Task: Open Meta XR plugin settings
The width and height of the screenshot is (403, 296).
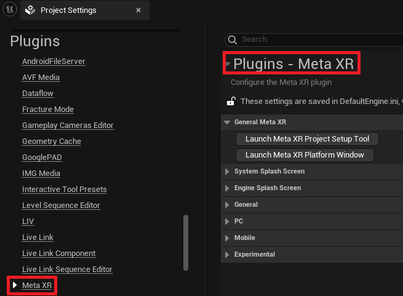Action: click(x=37, y=286)
